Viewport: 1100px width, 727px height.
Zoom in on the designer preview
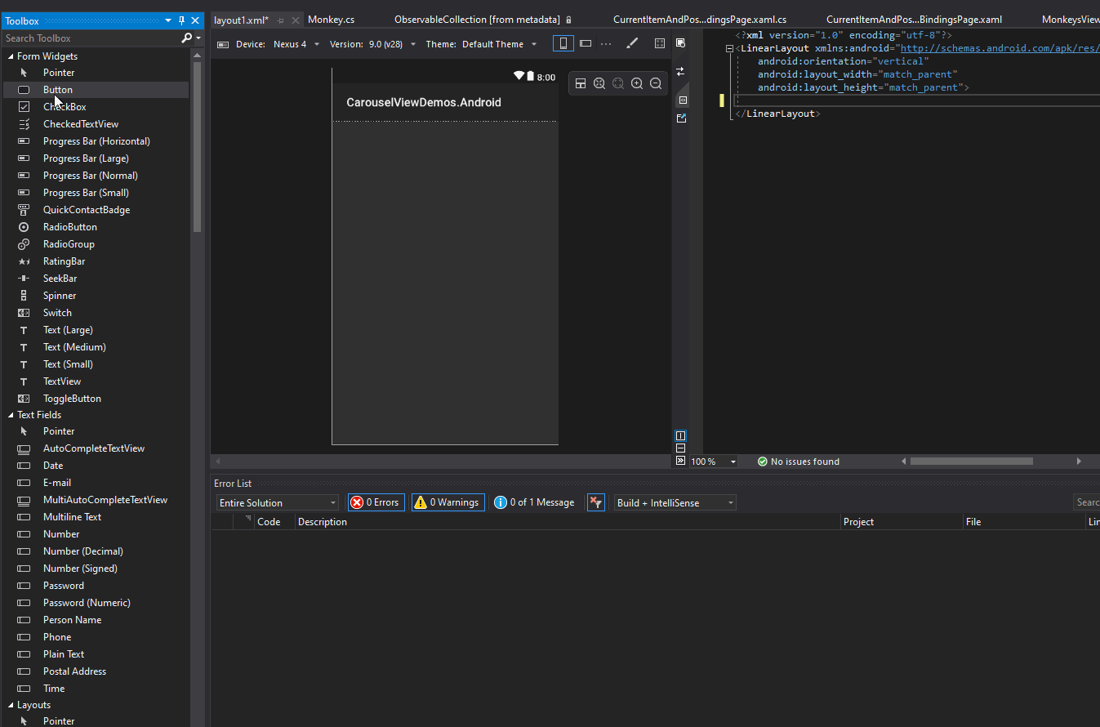[637, 83]
